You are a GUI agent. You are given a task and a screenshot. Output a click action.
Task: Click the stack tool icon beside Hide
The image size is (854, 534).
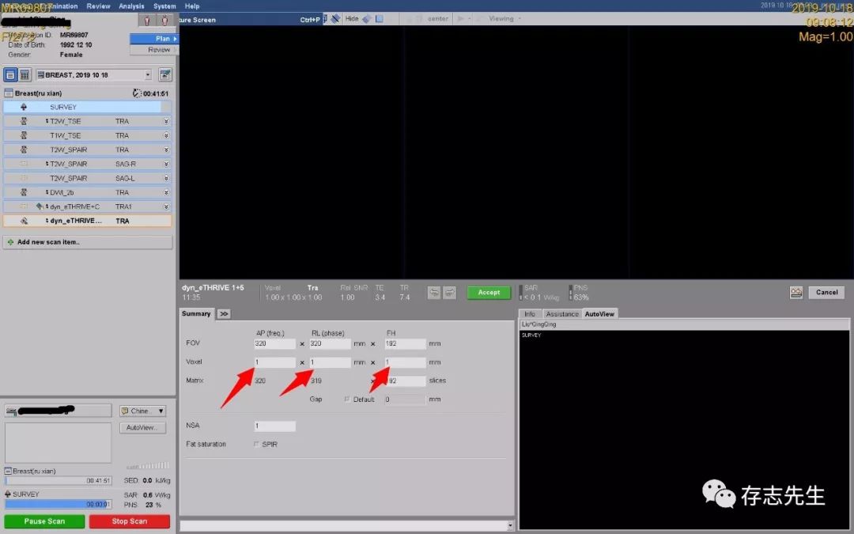pyautogui.click(x=367, y=19)
